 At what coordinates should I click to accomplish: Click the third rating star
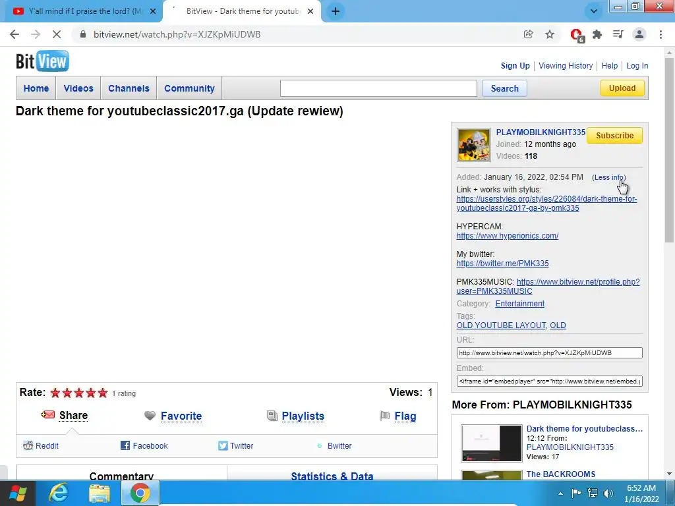pos(79,393)
